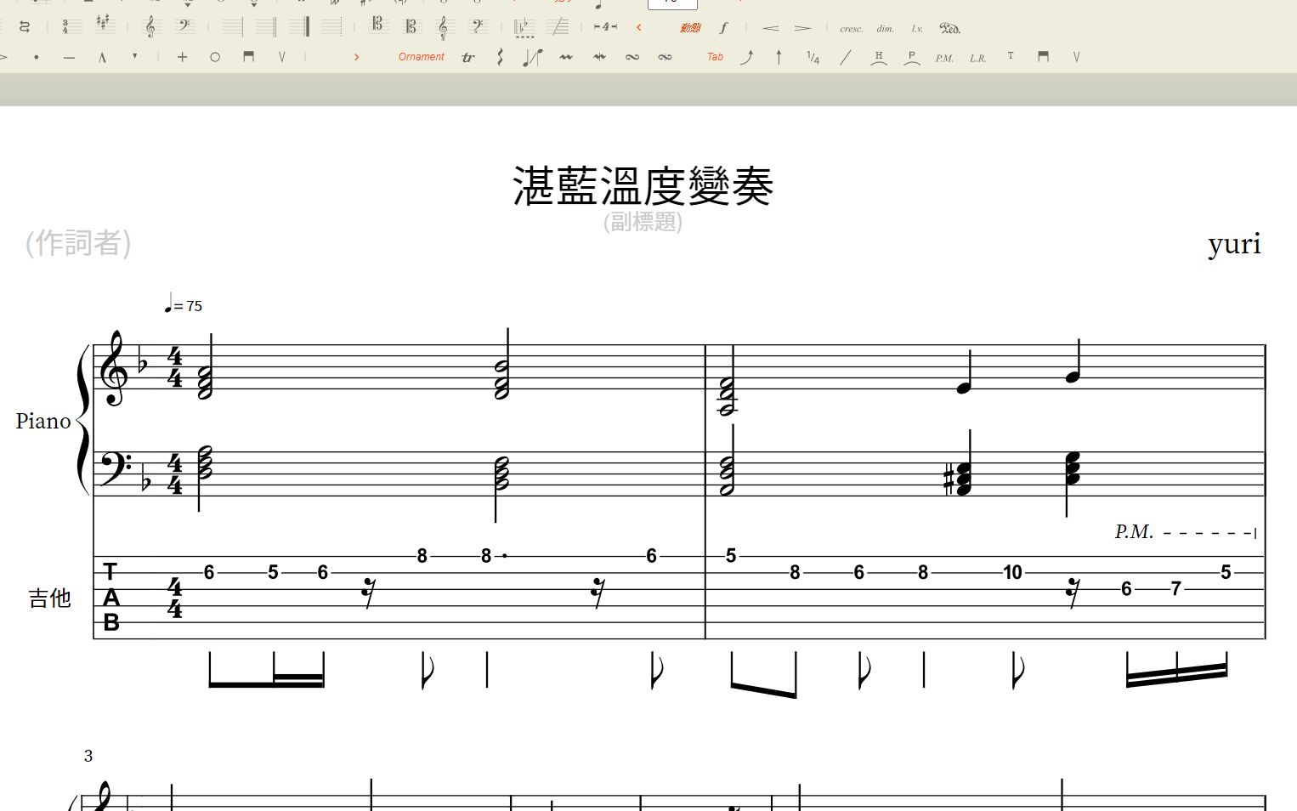
Task: Insert a treble clef from the toolbar
Action: pyautogui.click(x=151, y=27)
